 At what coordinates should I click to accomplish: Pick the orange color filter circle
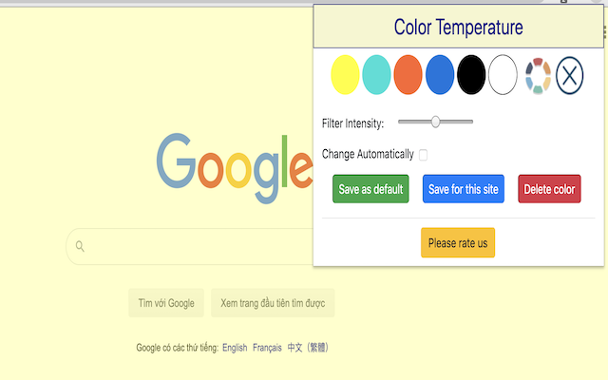408,75
